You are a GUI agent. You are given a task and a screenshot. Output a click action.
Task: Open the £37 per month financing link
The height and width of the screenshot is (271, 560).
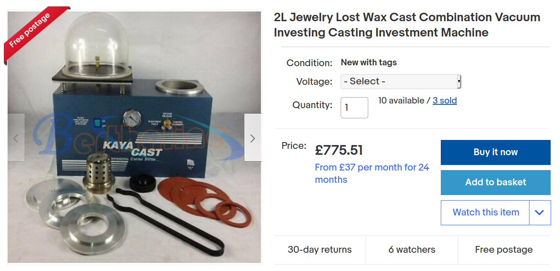pos(372,173)
